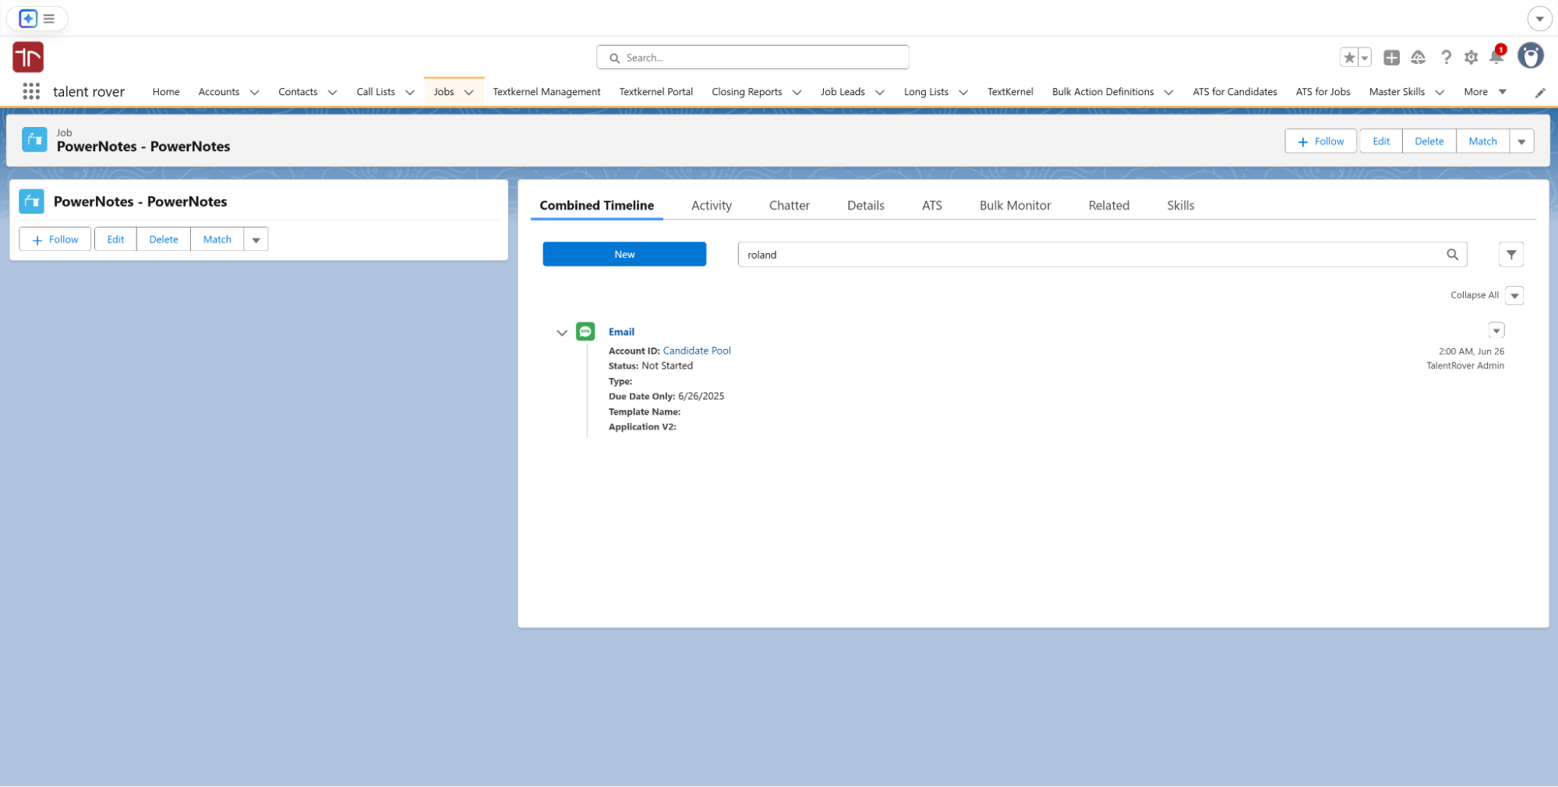Click the Talent Rover logo
The width and height of the screenshot is (1558, 787).
[28, 57]
